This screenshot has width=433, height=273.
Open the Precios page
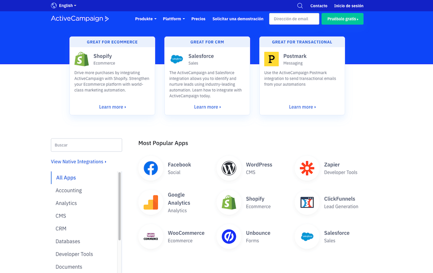click(198, 19)
